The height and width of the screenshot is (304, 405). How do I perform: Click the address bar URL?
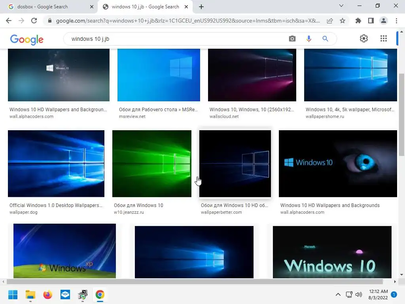tap(188, 21)
